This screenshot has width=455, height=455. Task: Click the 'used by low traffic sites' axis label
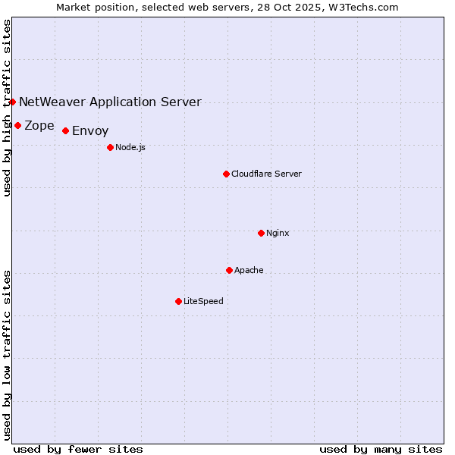pos(7,354)
